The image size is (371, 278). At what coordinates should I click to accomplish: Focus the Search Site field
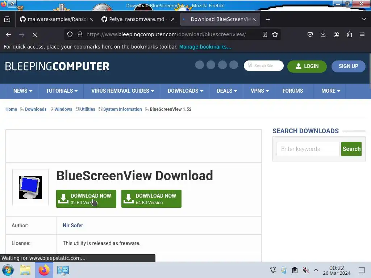click(264, 66)
